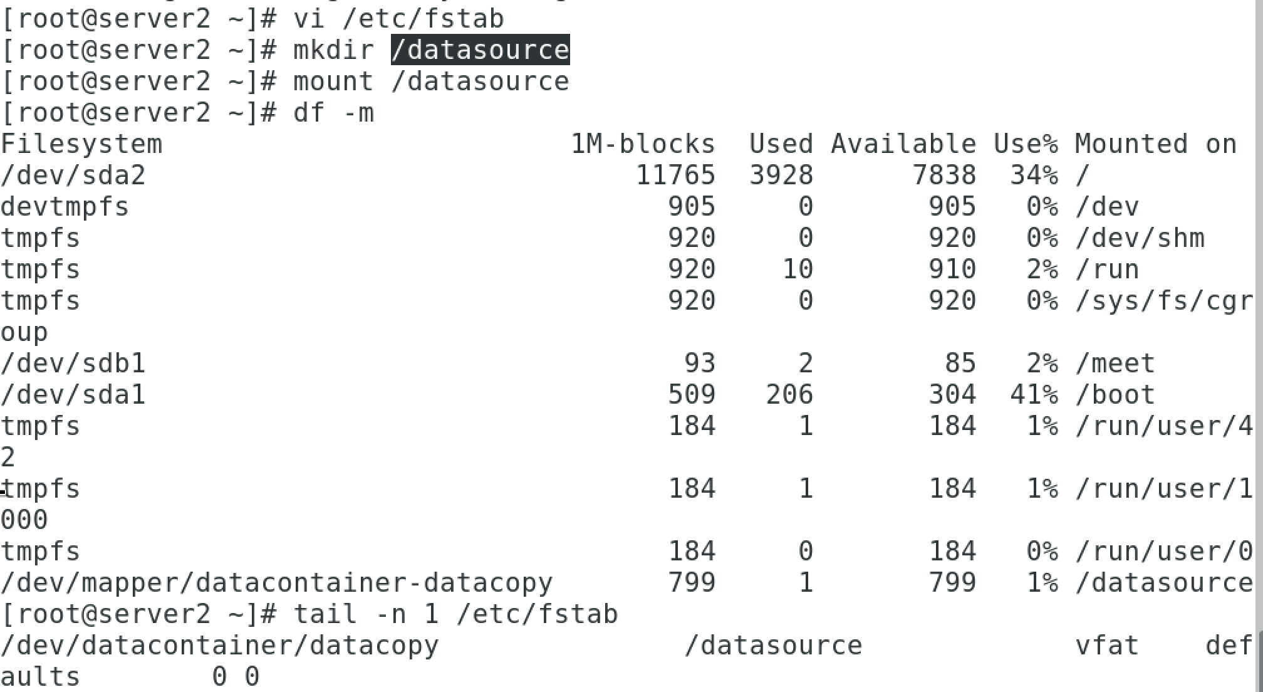Screen dimensions: 1263x692
Task: Click the 11765 blocks value
Action: coord(675,176)
